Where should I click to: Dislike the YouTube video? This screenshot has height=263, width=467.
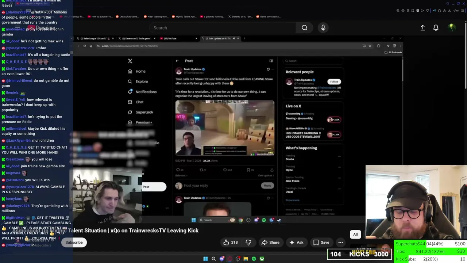click(248, 243)
